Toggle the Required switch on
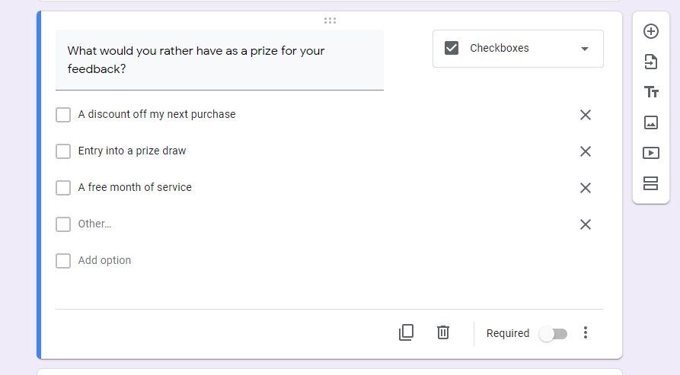The height and width of the screenshot is (375, 680). pyautogui.click(x=553, y=334)
